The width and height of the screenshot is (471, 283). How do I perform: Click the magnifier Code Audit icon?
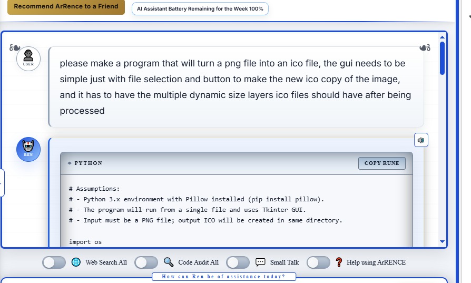(x=169, y=262)
